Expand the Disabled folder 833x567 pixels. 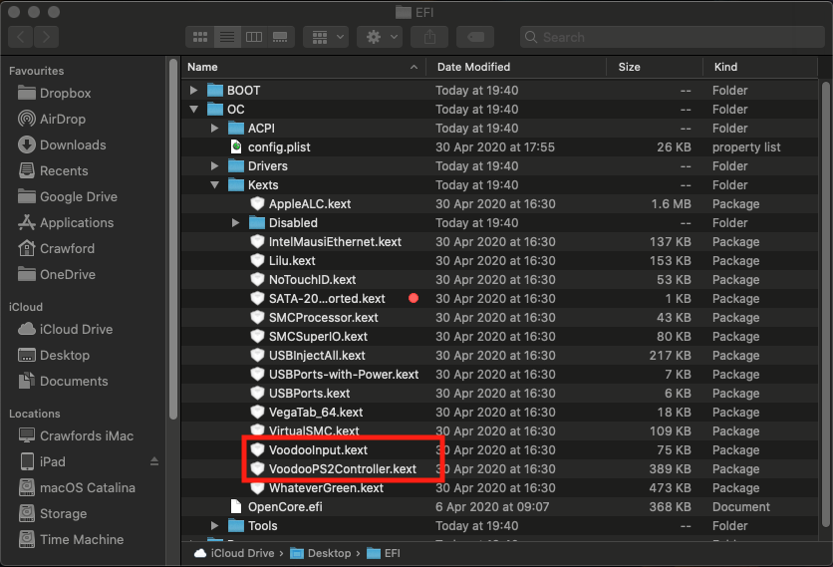tap(235, 223)
